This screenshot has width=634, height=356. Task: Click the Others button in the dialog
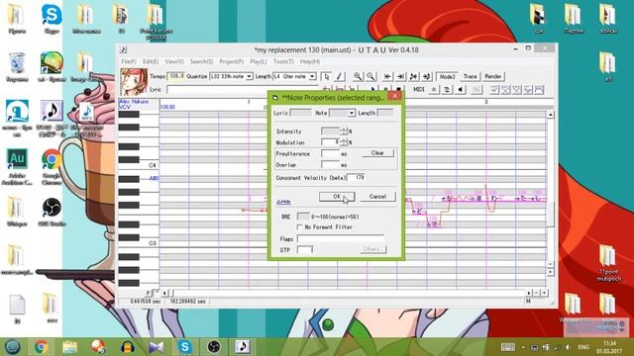(x=372, y=249)
